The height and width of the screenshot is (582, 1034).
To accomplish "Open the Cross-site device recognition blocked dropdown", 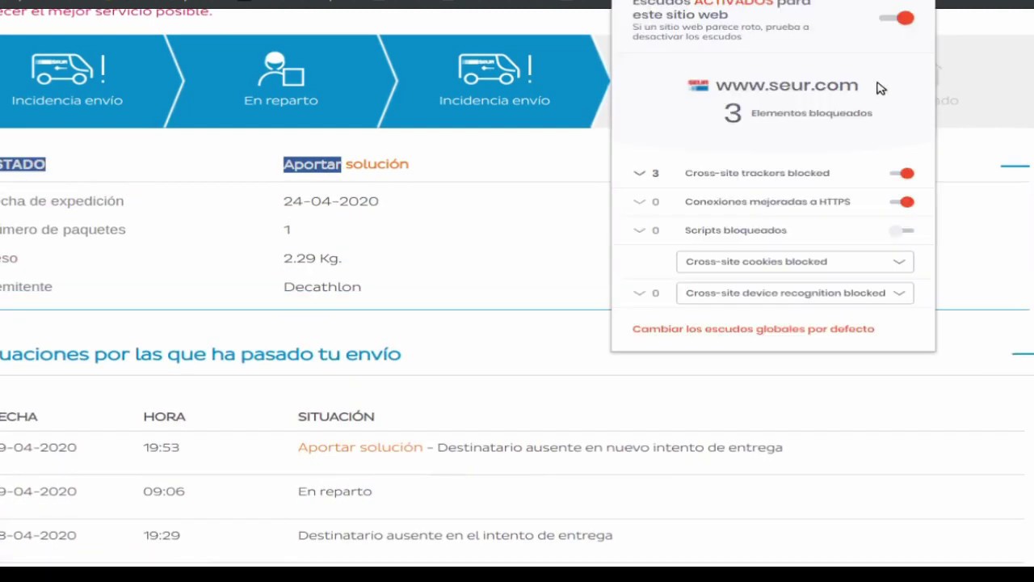I will tap(795, 293).
